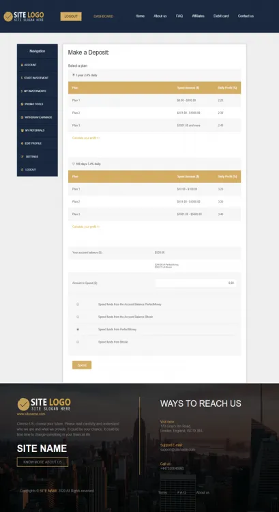Click the Settings sidebar icon

pos(22,156)
